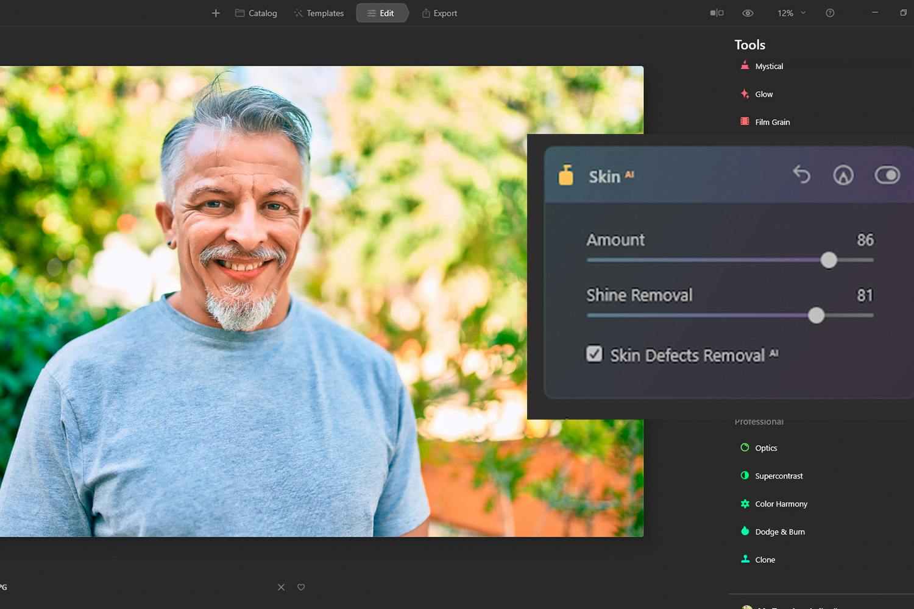The height and width of the screenshot is (609, 914).
Task: Open the Catalog tab
Action: pyautogui.click(x=257, y=13)
